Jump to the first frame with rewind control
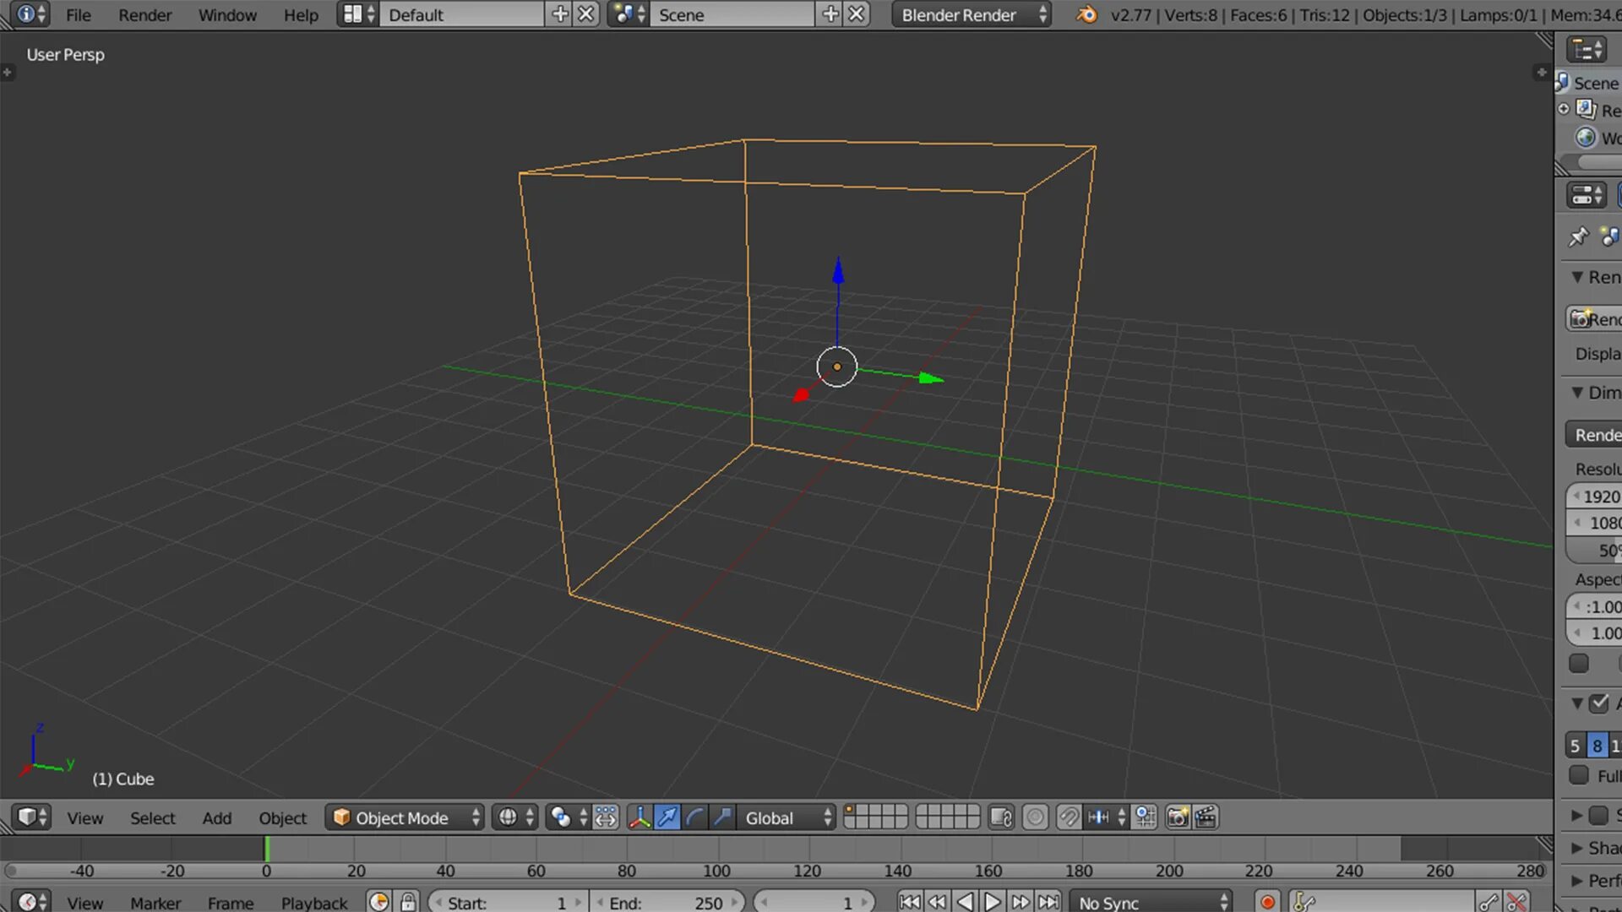1622x912 pixels. point(910,902)
